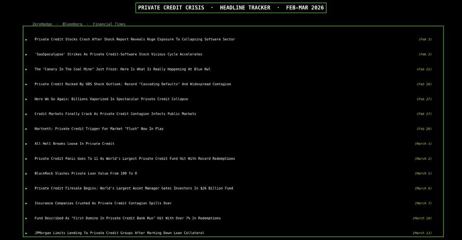The height and width of the screenshot is (240, 462).
Task: Click 'Insurance Companies Crushed' headline text
Action: pos(103,203)
